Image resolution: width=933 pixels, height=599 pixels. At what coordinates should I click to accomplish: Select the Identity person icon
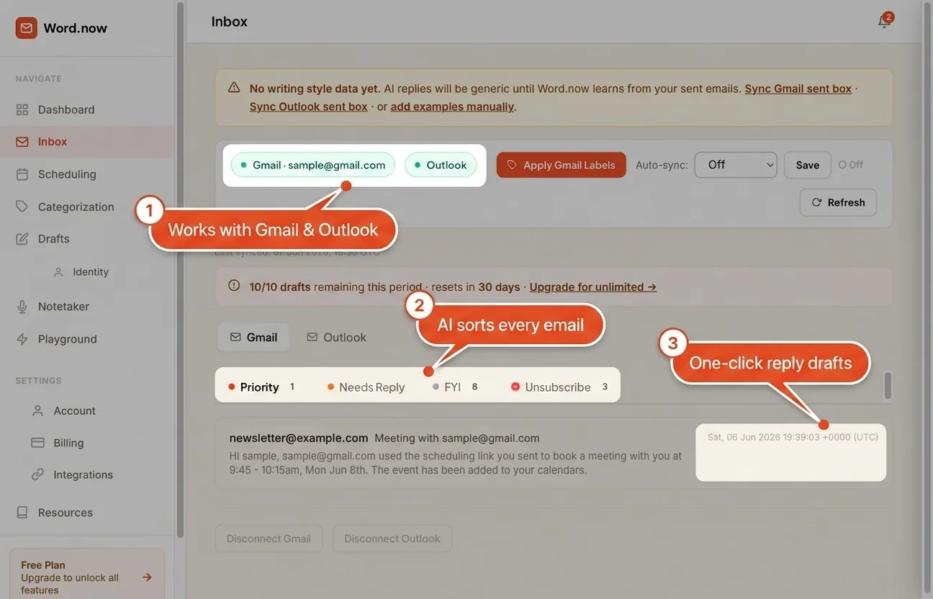click(x=59, y=272)
